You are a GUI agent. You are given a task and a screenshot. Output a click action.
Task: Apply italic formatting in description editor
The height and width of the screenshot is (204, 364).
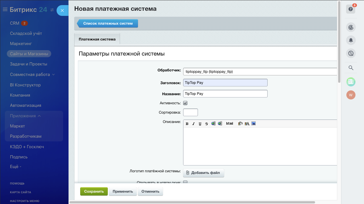pos(193,124)
